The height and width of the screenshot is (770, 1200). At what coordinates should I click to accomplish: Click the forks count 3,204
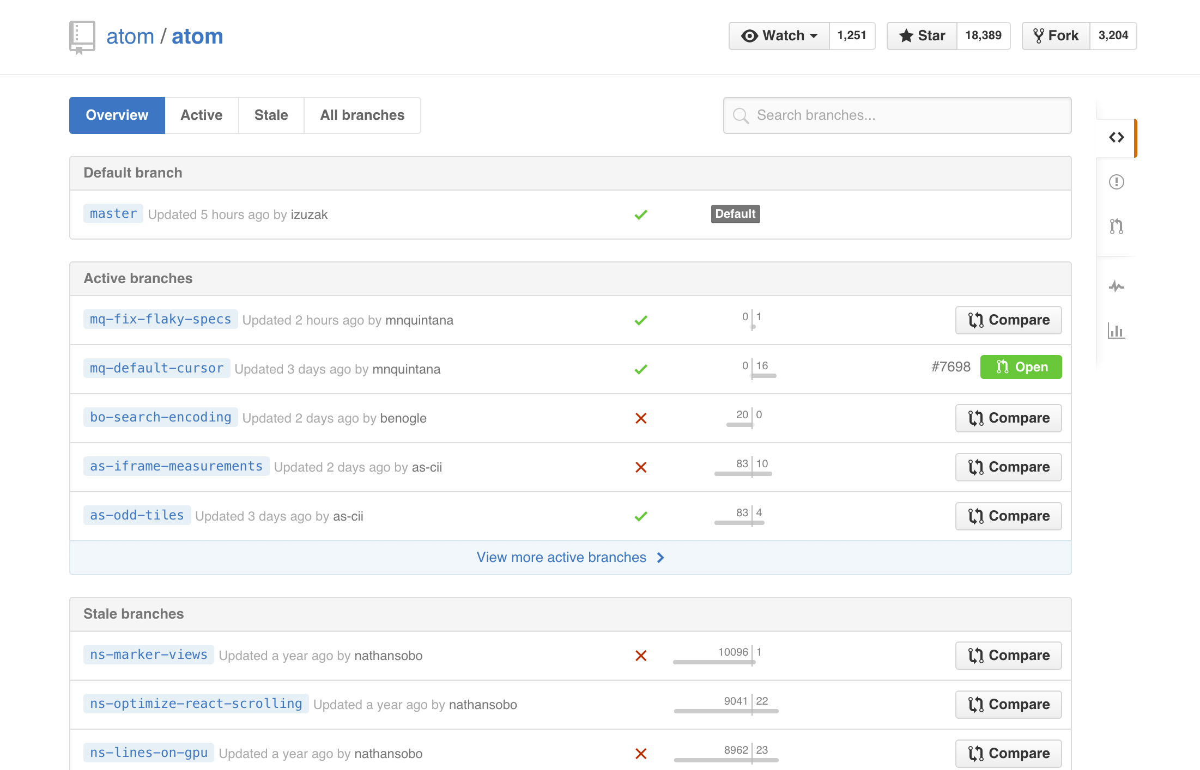pyautogui.click(x=1113, y=36)
